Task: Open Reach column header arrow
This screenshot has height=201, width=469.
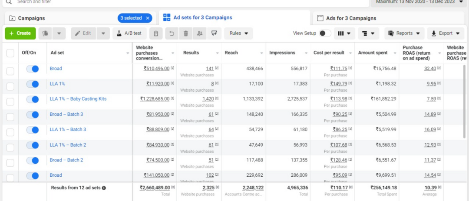Action: coord(262,53)
